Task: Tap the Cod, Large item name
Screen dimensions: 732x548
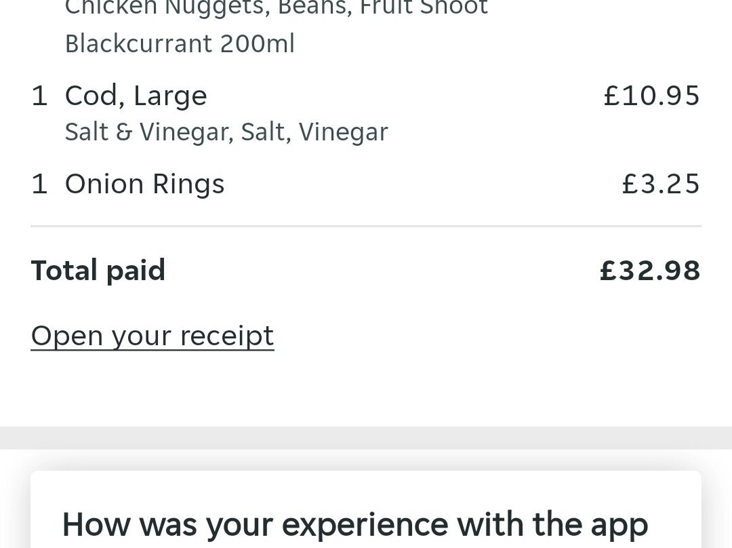Action: [136, 96]
